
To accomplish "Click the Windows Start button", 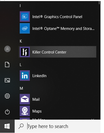I will pos(7,126).
